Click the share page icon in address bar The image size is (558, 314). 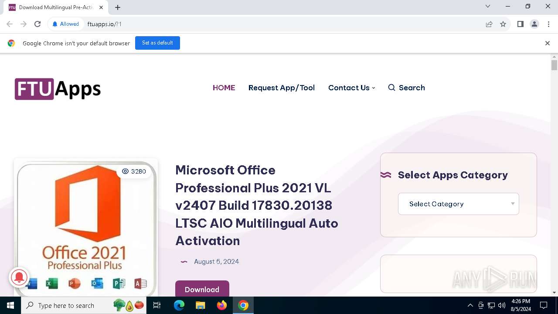pyautogui.click(x=489, y=24)
